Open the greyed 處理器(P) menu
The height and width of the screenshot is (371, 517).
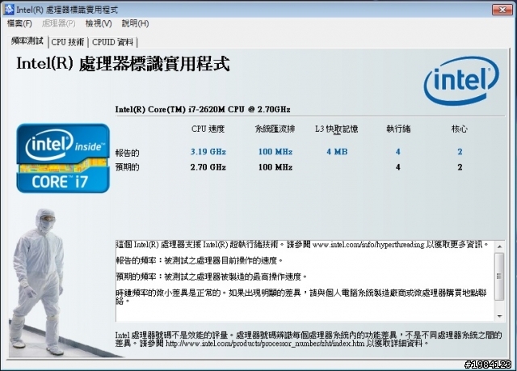[59, 23]
